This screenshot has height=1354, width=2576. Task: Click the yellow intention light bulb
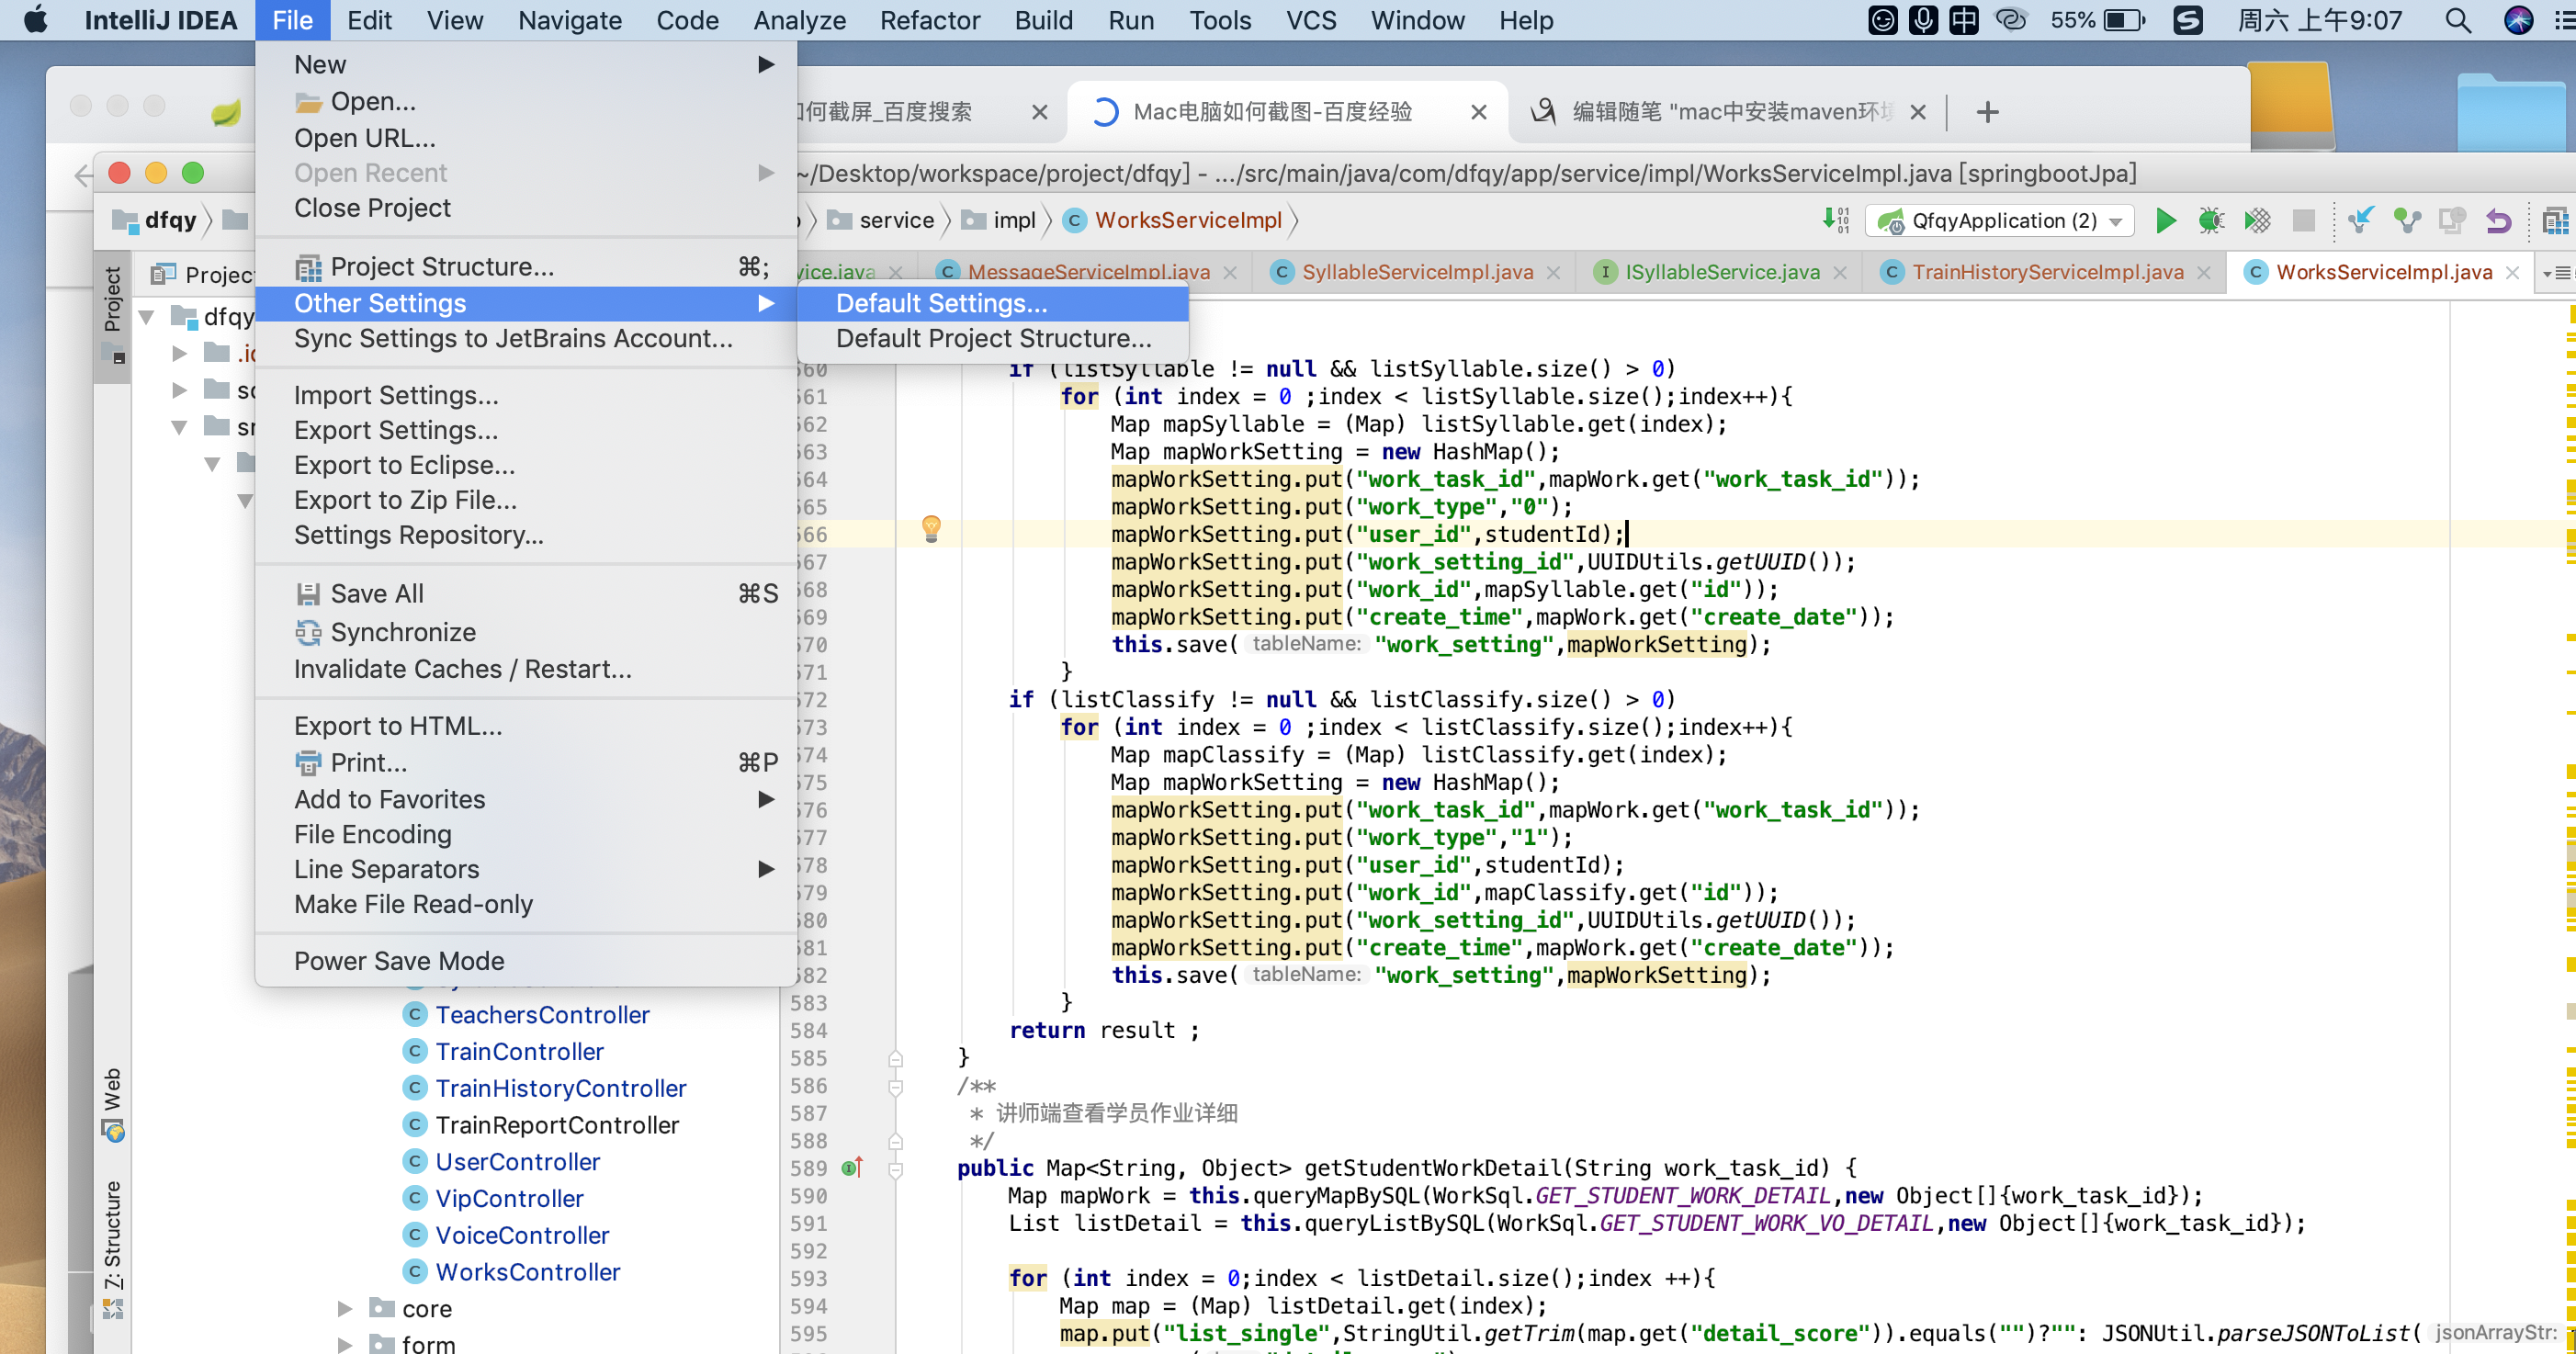tap(931, 527)
